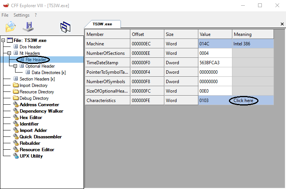This screenshot has height=189, width=286.
Task: Open the Debug Directory folder icon
Action: 16,98
